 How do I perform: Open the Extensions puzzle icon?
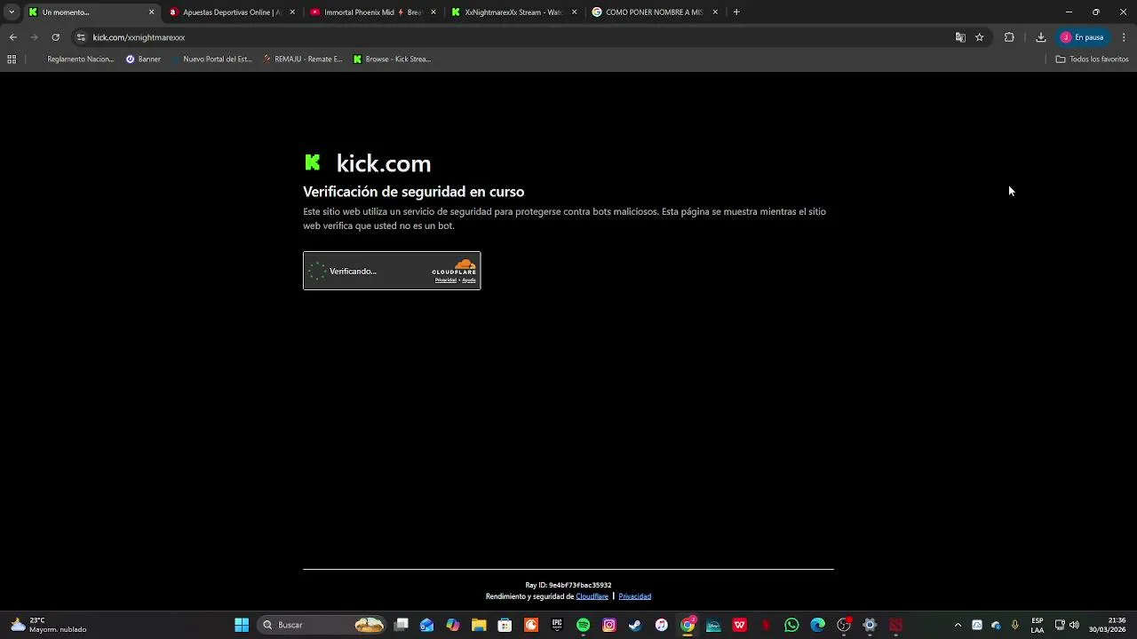click(x=1009, y=37)
